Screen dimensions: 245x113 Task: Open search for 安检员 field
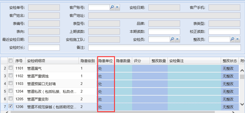(x=172, y=39)
